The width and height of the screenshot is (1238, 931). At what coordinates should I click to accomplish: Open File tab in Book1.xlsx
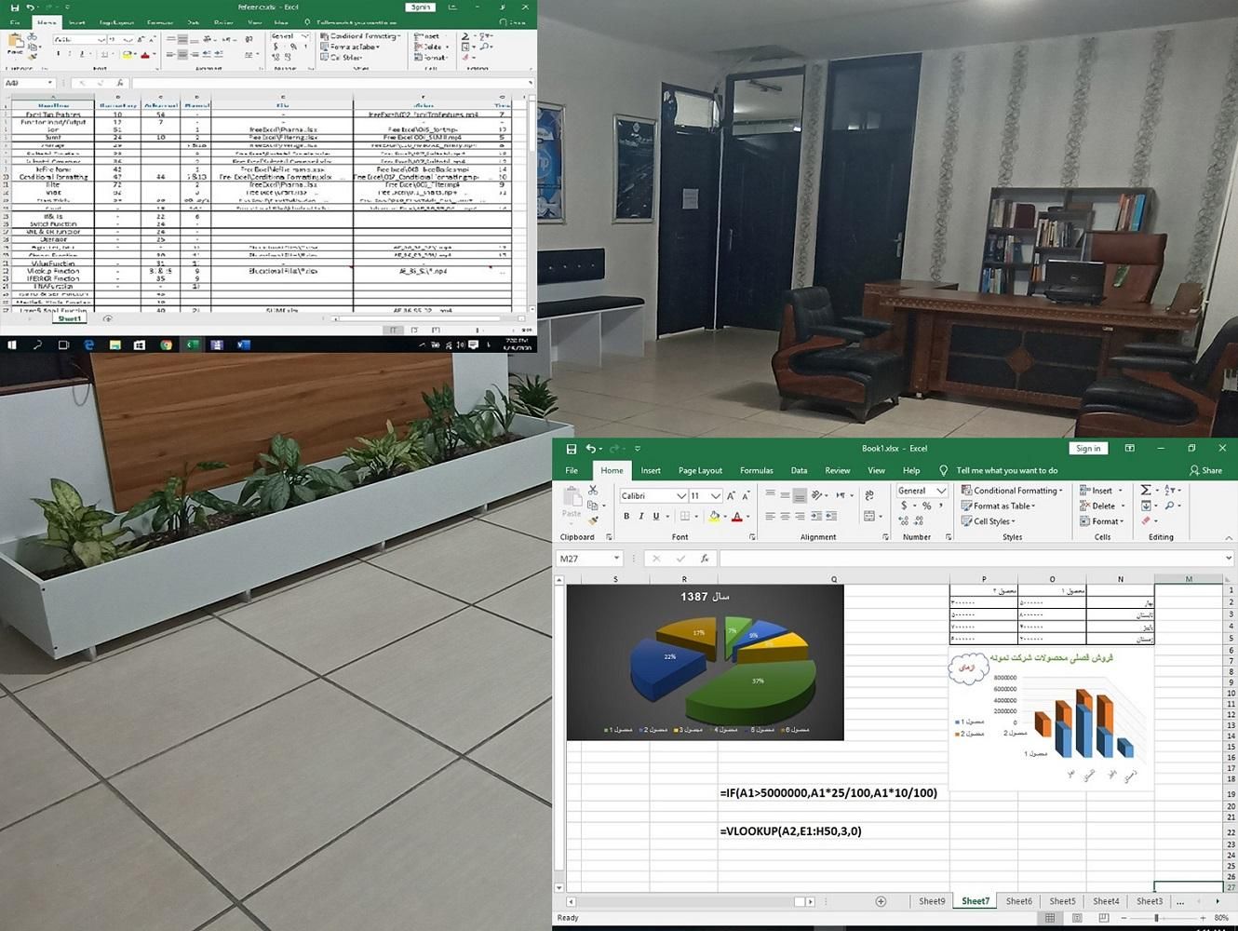pyautogui.click(x=572, y=470)
